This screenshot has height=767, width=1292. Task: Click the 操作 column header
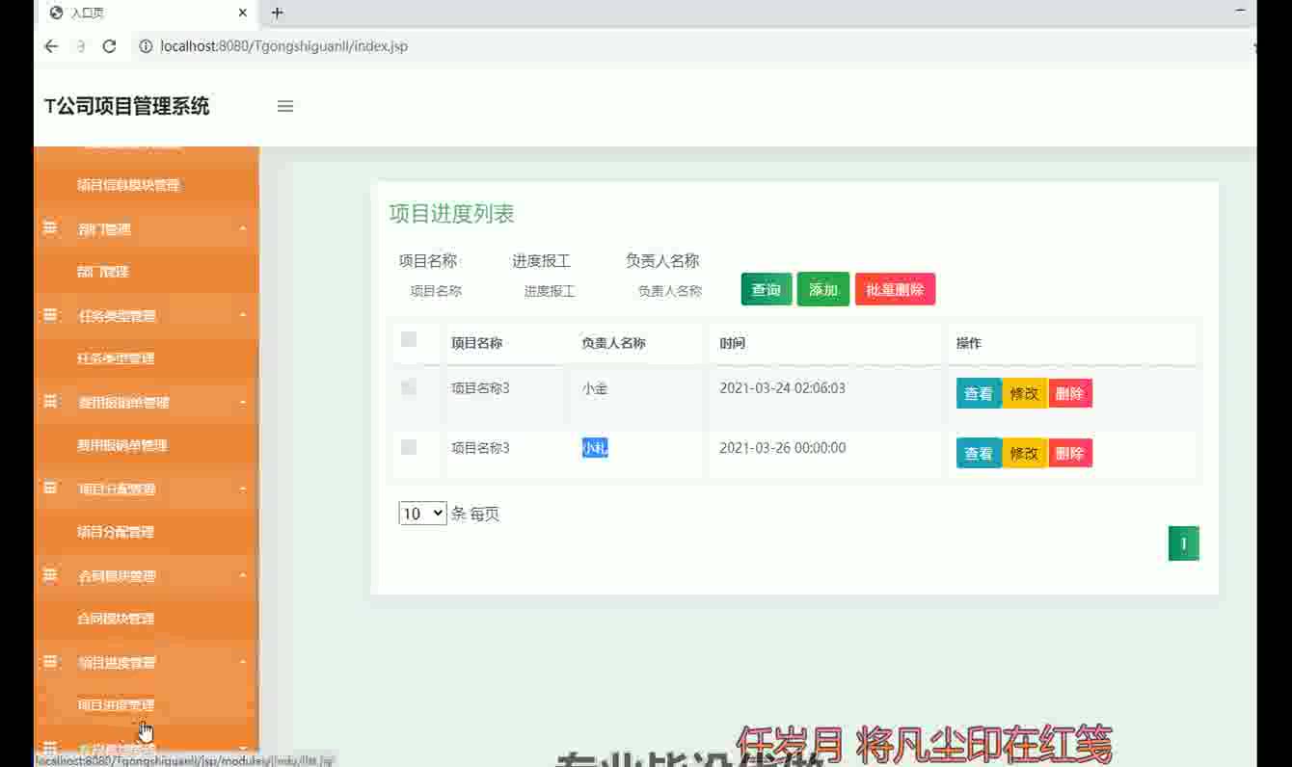point(969,343)
